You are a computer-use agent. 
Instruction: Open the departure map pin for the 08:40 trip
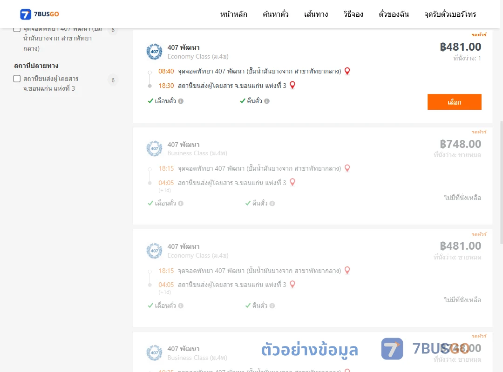(x=347, y=71)
